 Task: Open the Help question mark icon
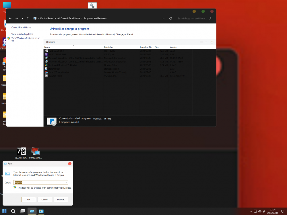[x=212, y=42]
